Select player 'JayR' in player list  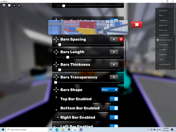click(165, 59)
